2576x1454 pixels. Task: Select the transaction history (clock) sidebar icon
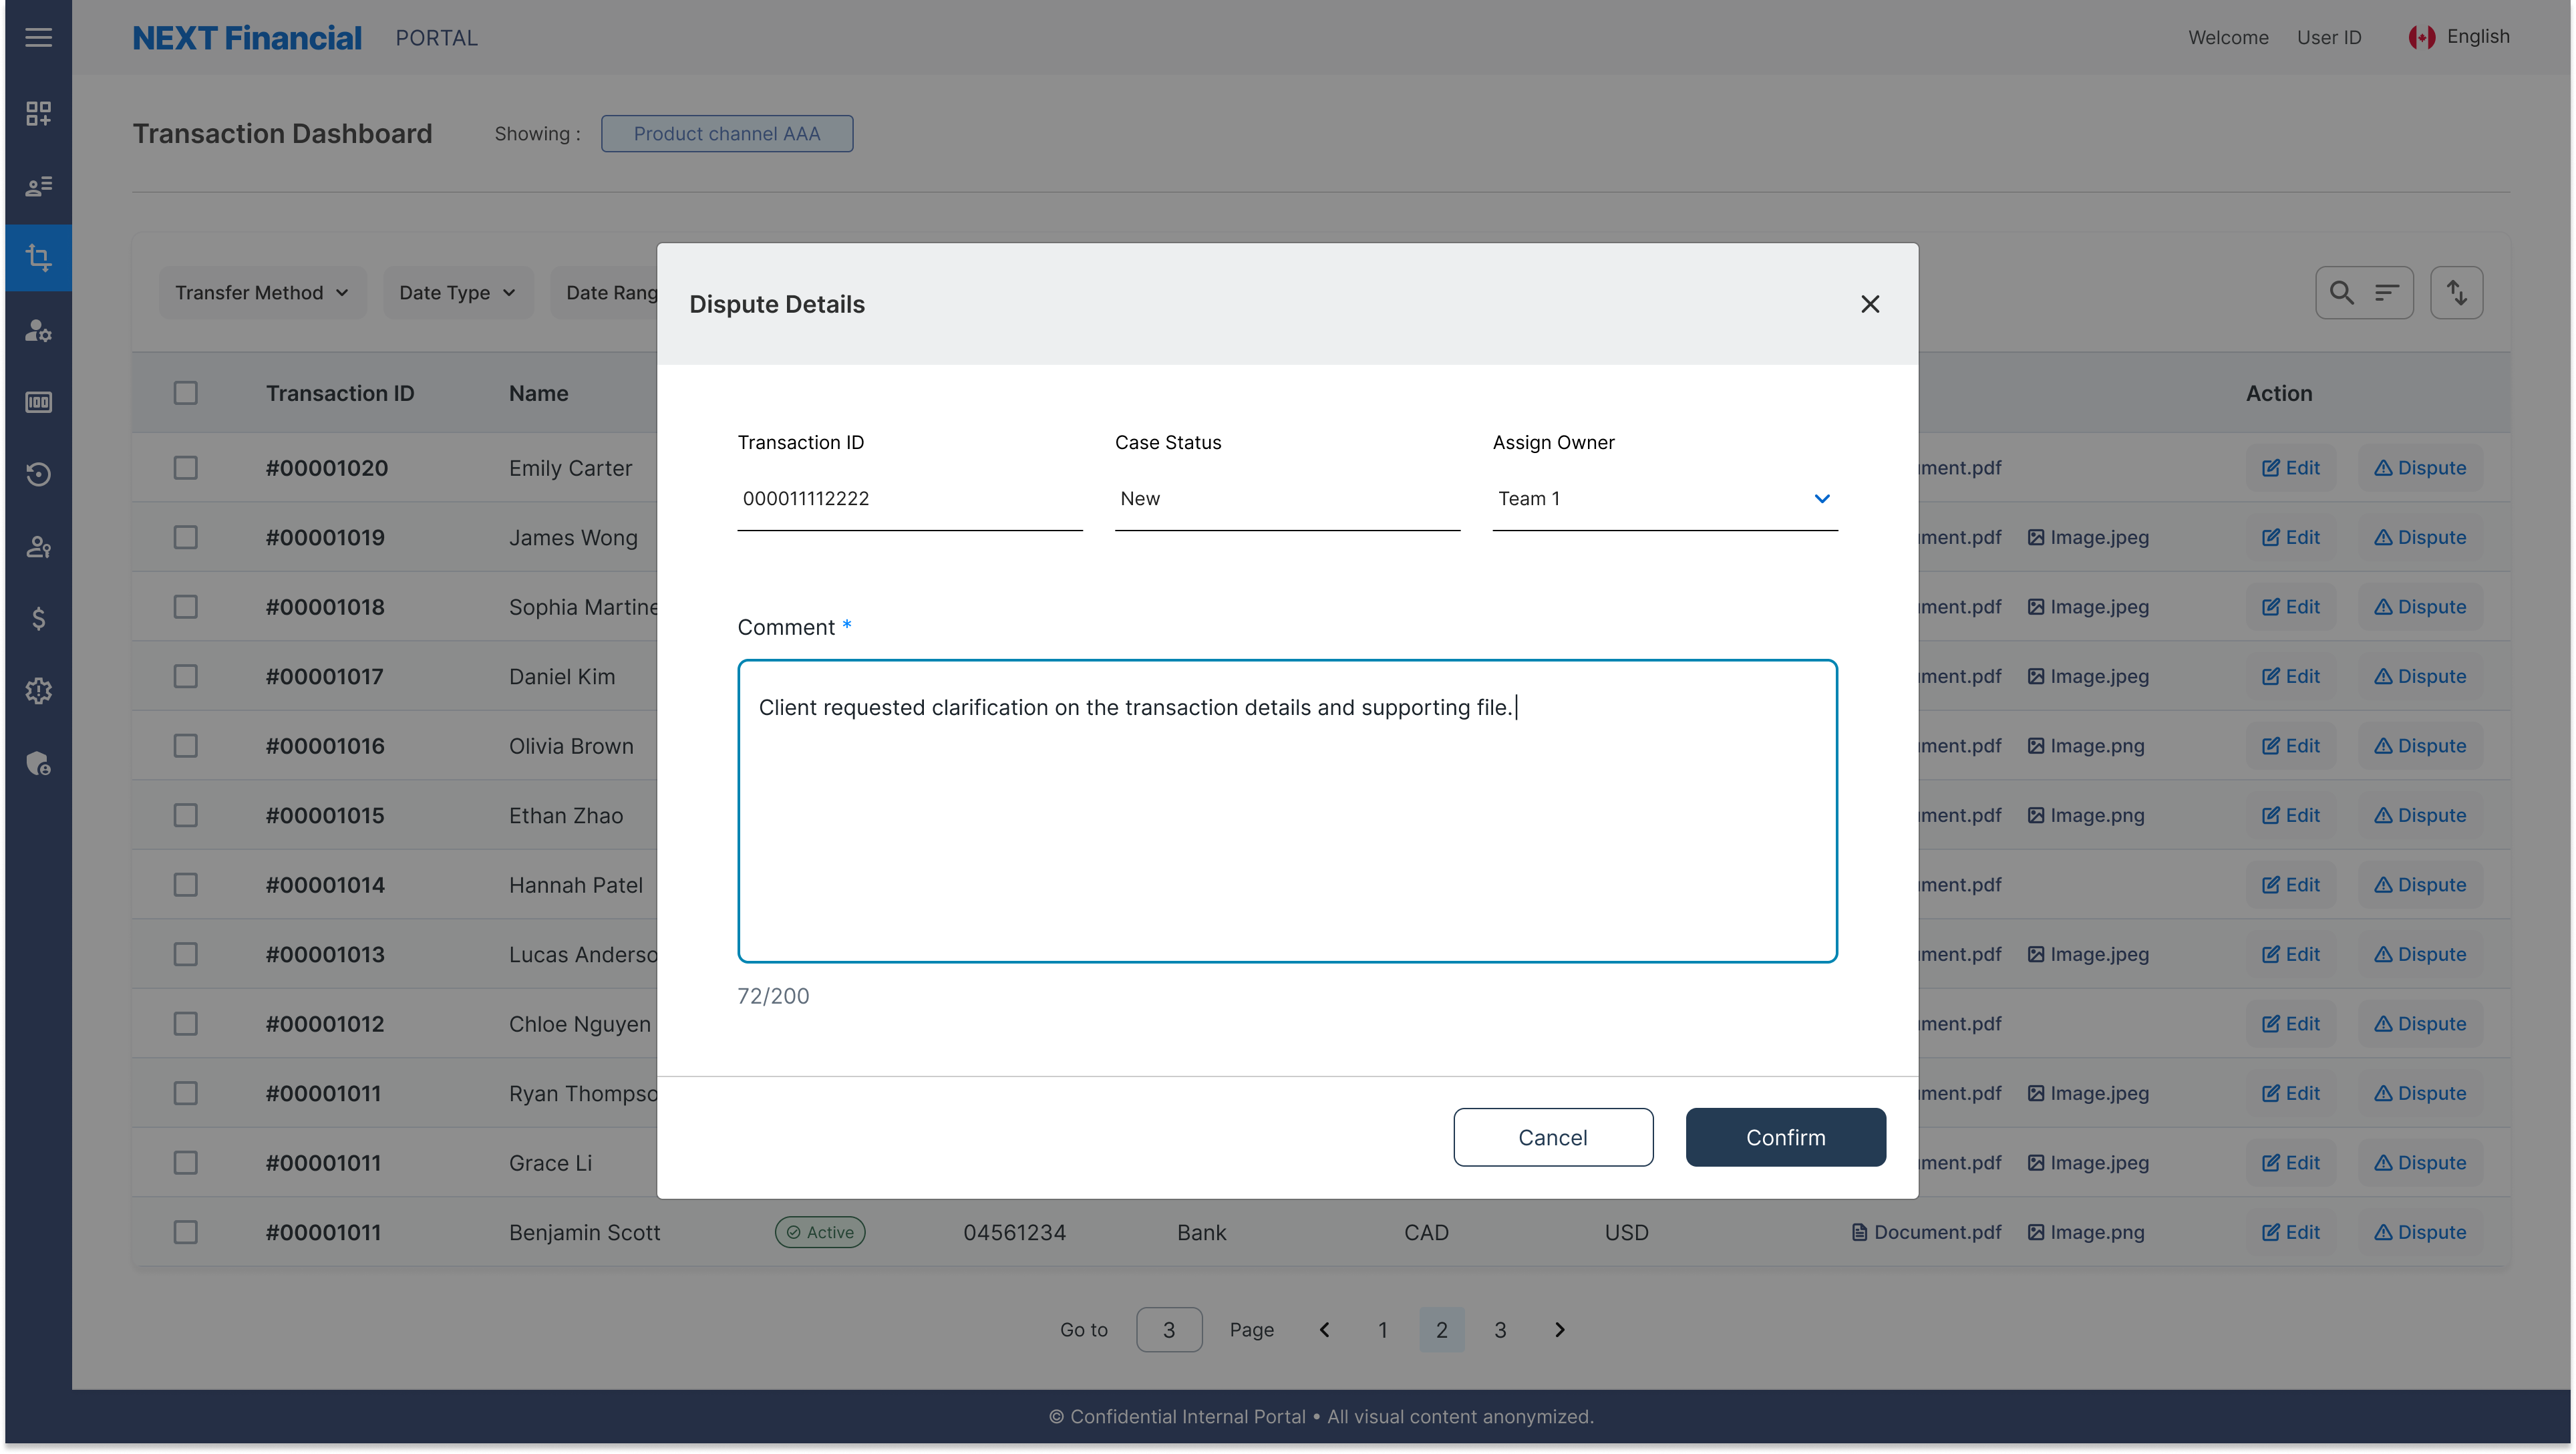[x=38, y=475]
